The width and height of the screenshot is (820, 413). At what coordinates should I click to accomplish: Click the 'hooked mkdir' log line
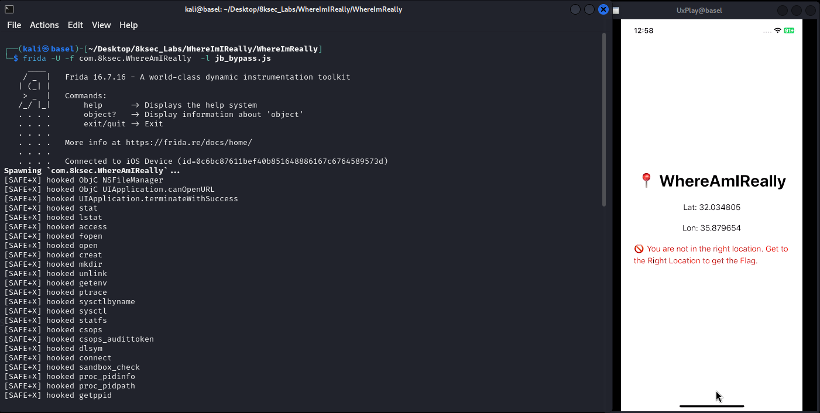(53, 264)
